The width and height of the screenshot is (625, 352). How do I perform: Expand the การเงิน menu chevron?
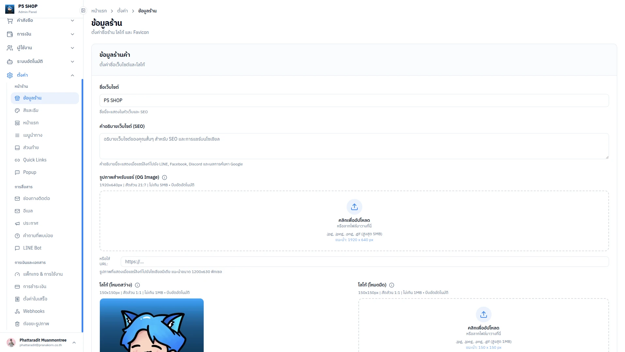click(72, 34)
